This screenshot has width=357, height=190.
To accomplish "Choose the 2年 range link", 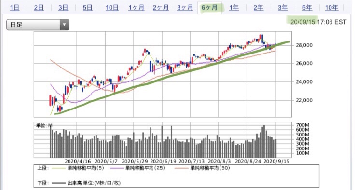I will pos(259,8).
